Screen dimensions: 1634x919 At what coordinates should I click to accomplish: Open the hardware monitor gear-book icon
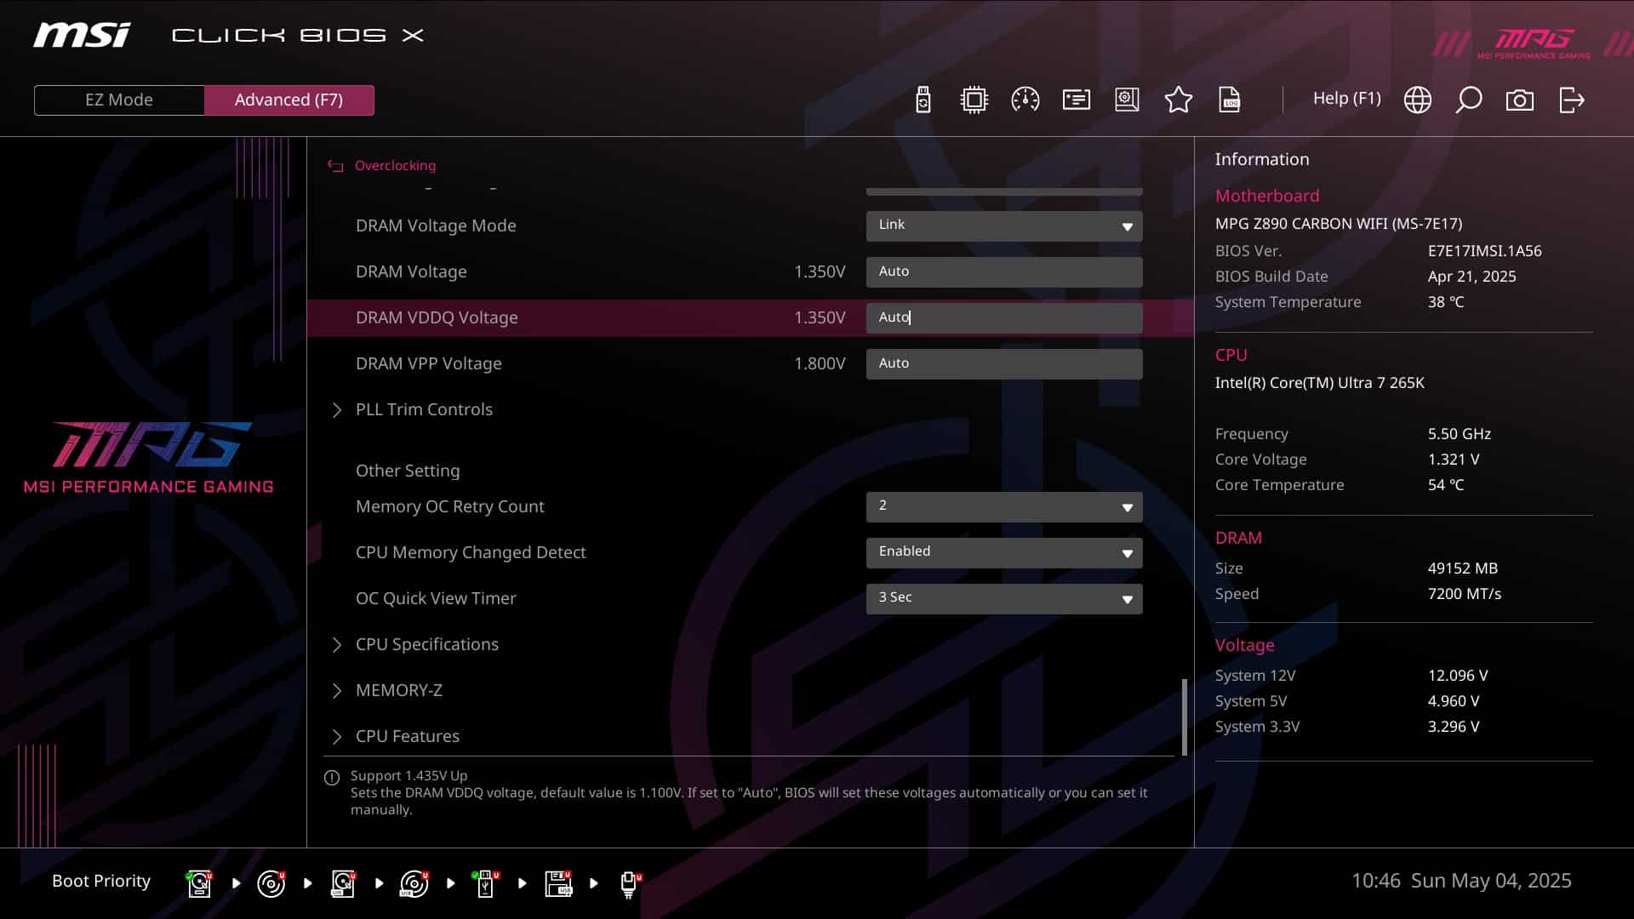click(1127, 100)
